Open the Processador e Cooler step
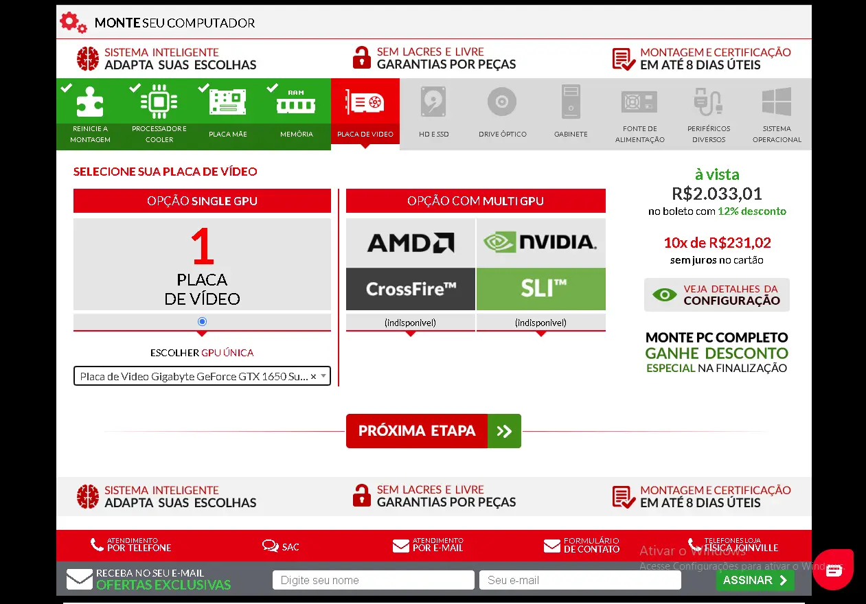The width and height of the screenshot is (866, 604). point(159,114)
